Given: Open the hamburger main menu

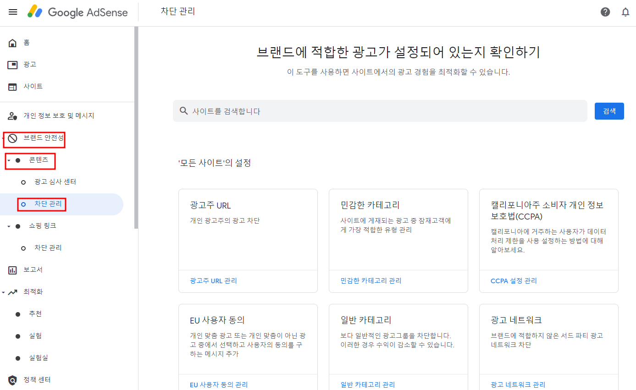Looking at the screenshot, I should [13, 12].
